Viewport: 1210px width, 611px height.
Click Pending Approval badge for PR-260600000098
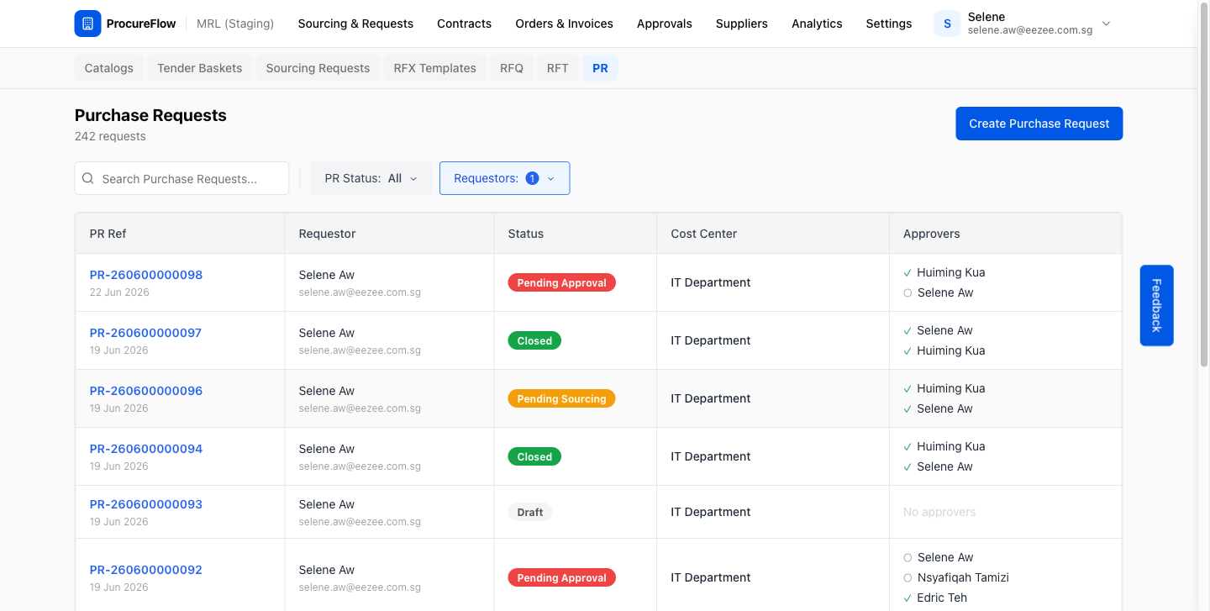[562, 282]
